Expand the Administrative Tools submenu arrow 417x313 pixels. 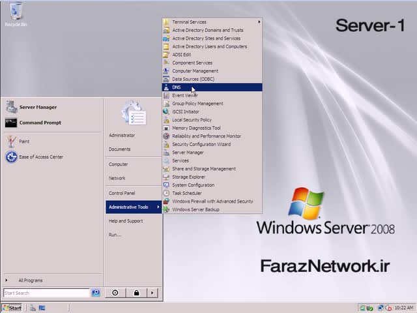(158, 207)
